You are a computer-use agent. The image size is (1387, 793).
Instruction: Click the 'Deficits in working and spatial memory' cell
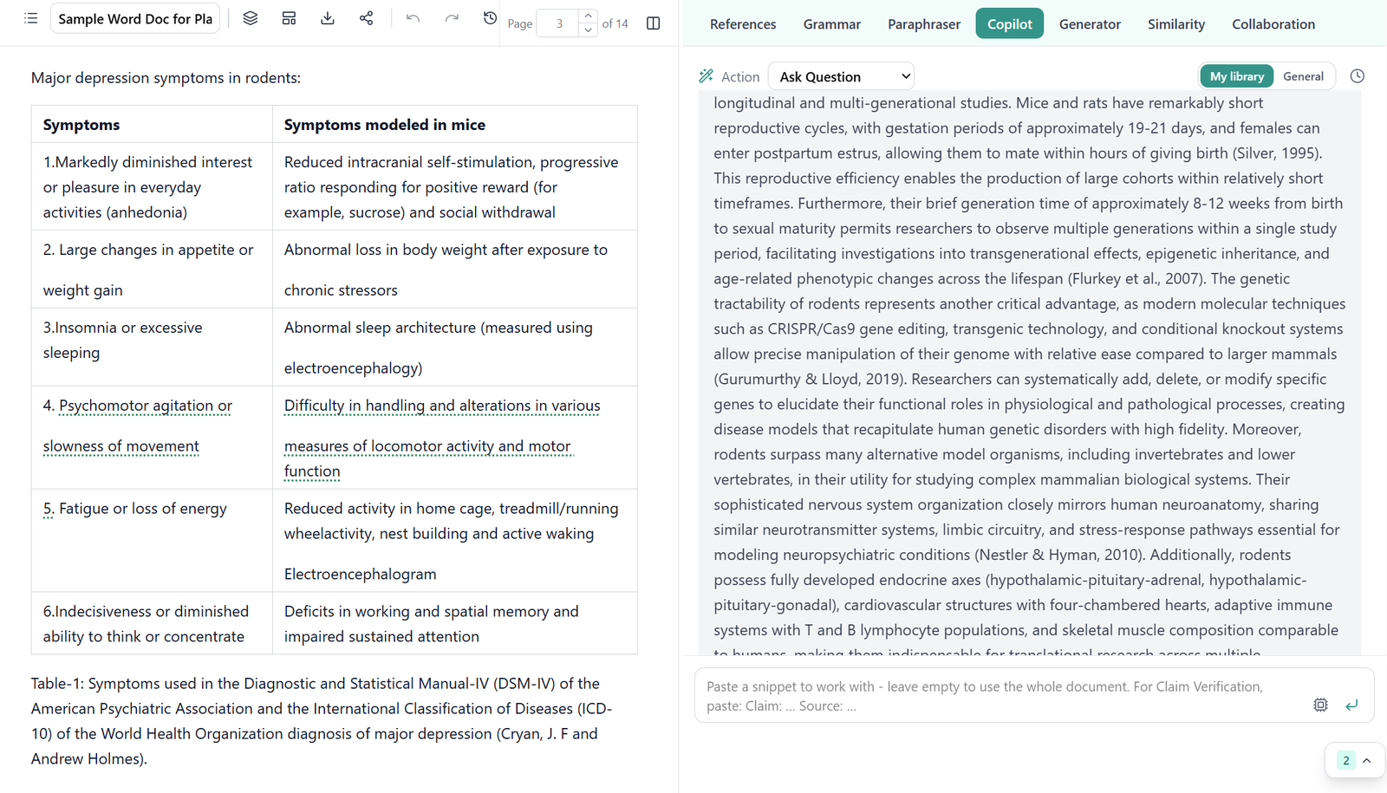(x=455, y=623)
